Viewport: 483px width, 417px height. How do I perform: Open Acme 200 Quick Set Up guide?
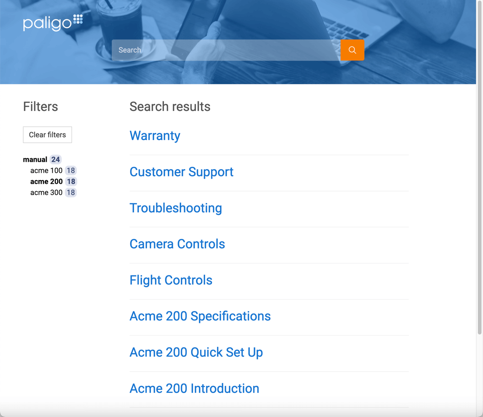point(196,352)
